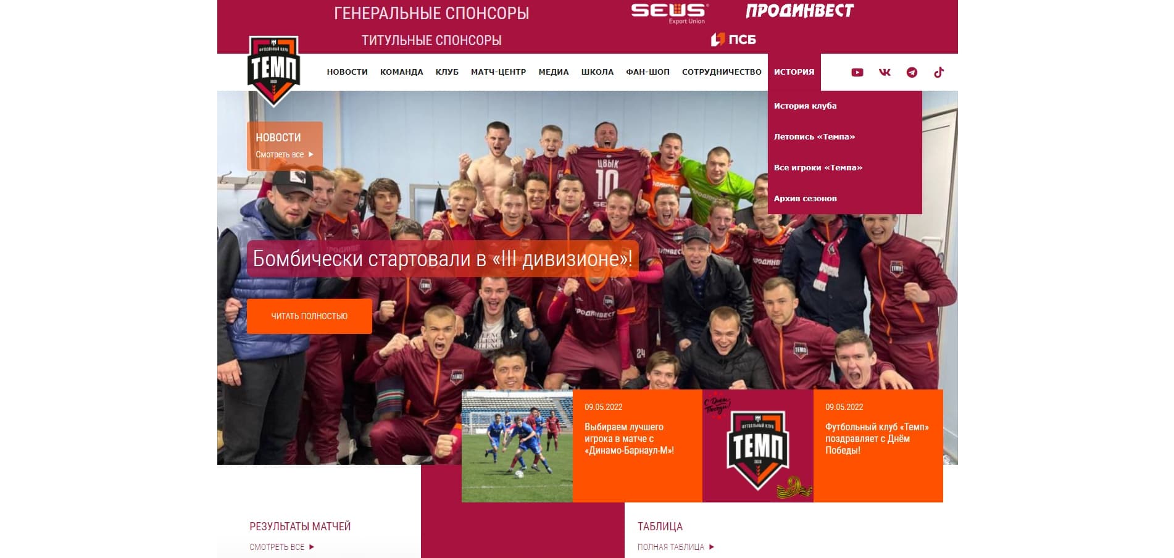Click the Темп club logo in header

(x=273, y=71)
